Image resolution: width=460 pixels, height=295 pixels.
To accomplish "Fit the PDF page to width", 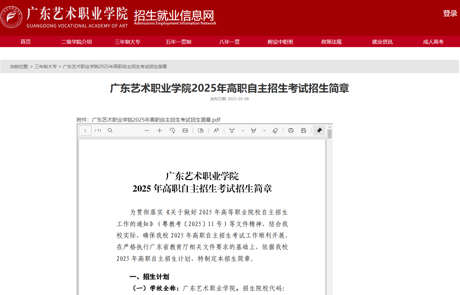I will 185,130.
